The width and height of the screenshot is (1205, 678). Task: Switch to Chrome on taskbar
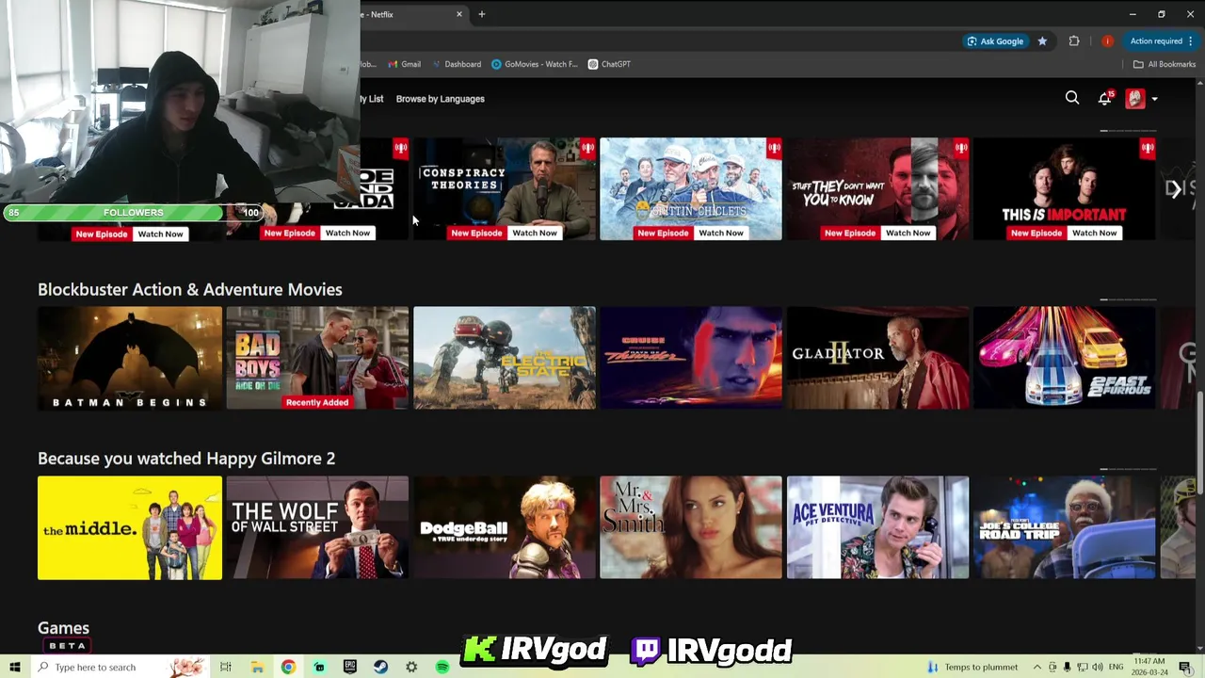(x=288, y=667)
